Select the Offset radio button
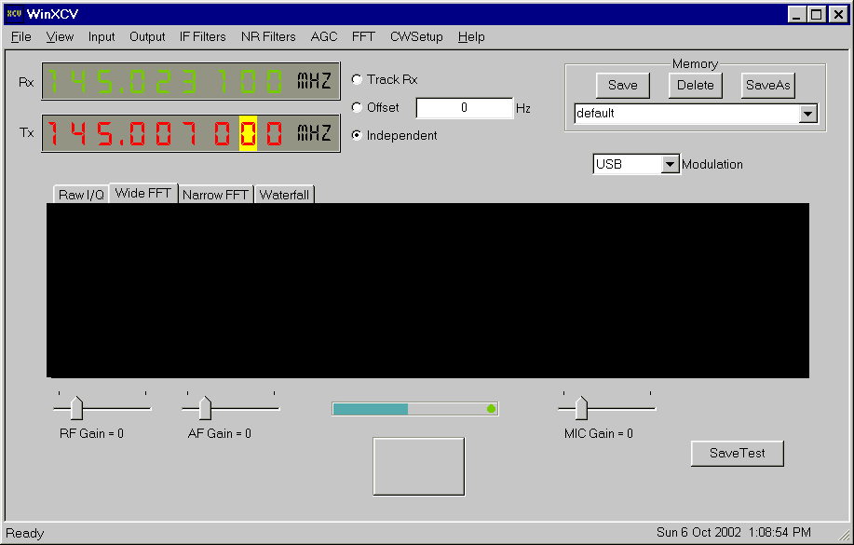 (x=357, y=107)
